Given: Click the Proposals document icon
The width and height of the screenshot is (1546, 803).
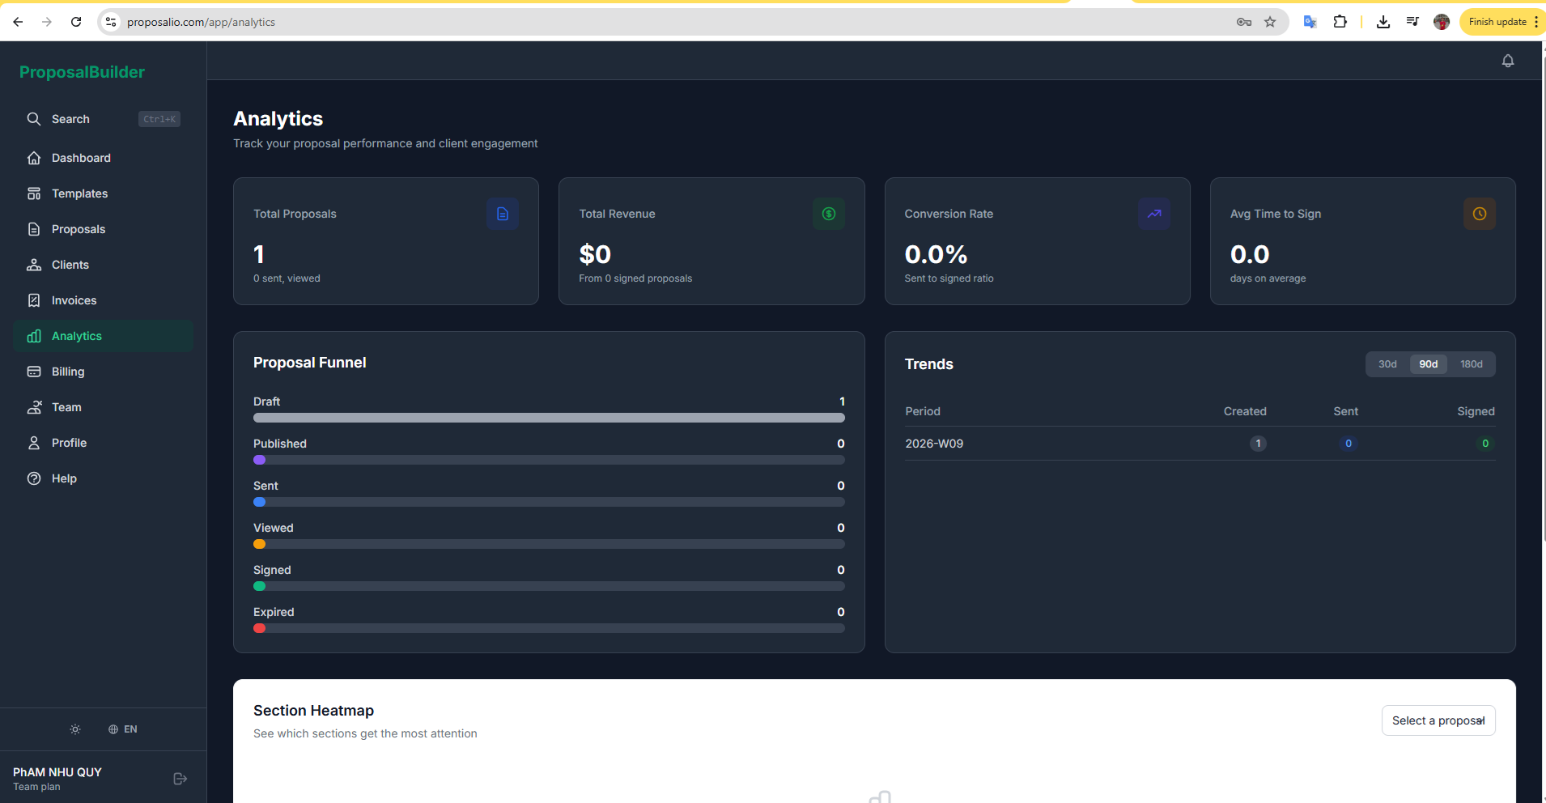Looking at the screenshot, I should (x=34, y=229).
